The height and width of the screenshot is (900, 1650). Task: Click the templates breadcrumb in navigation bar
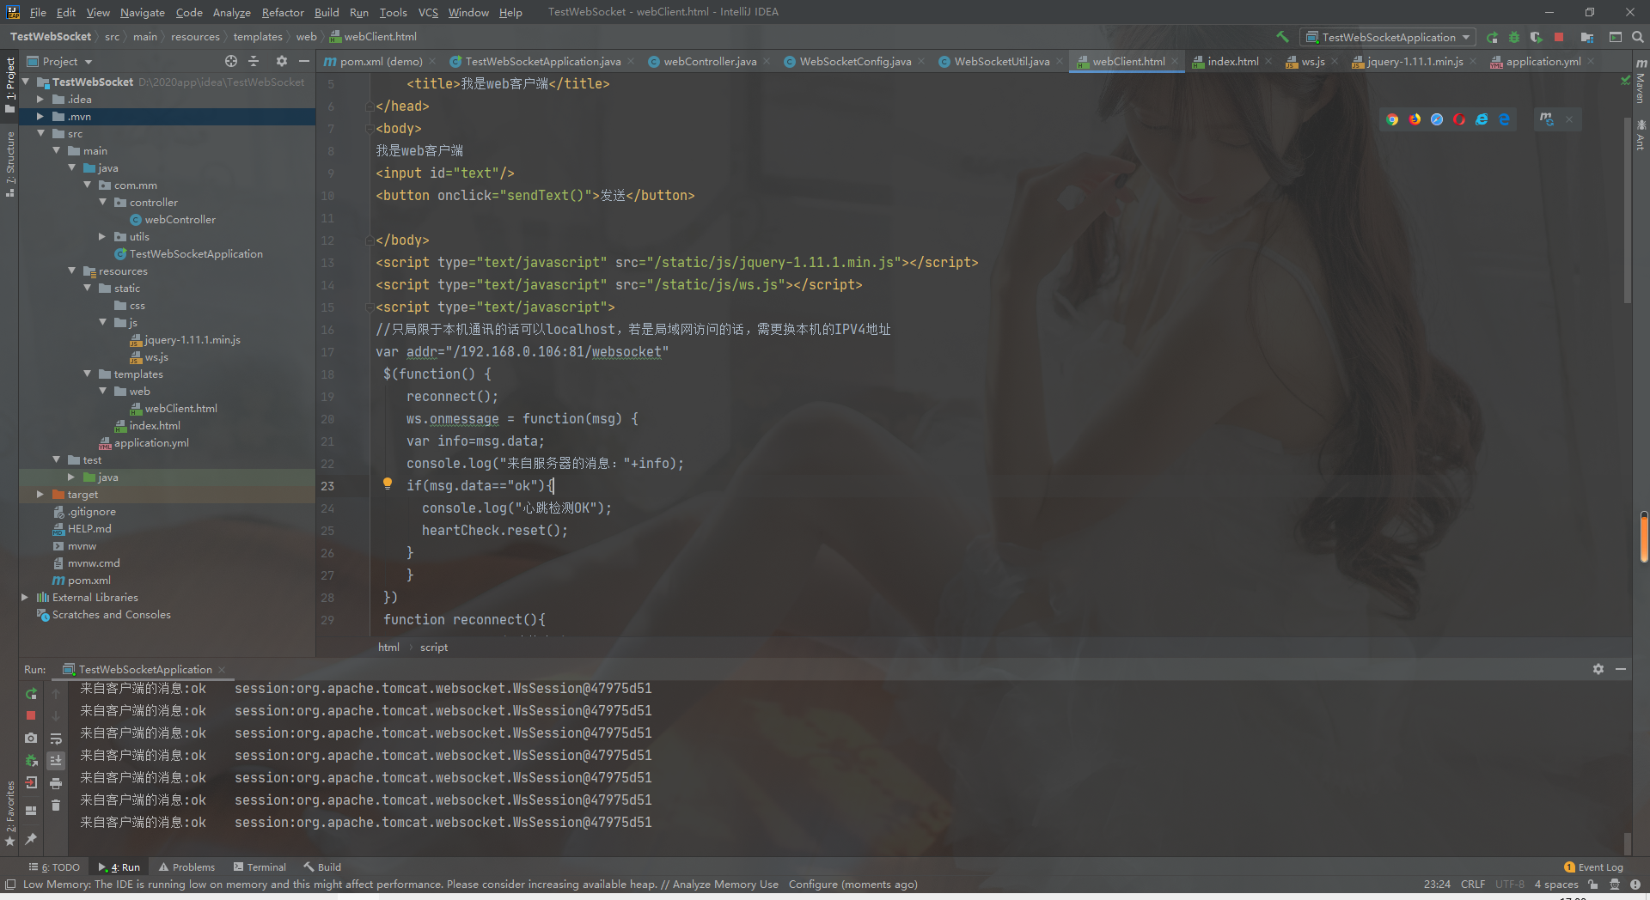[x=258, y=37]
